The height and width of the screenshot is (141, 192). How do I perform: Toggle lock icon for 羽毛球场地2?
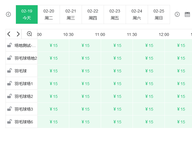[x=10, y=58]
